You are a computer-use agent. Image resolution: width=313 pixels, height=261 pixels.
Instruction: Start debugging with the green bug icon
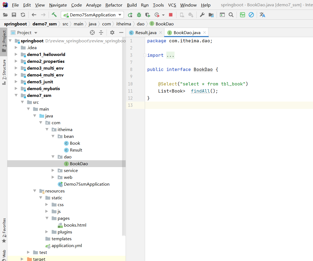tap(139, 15)
